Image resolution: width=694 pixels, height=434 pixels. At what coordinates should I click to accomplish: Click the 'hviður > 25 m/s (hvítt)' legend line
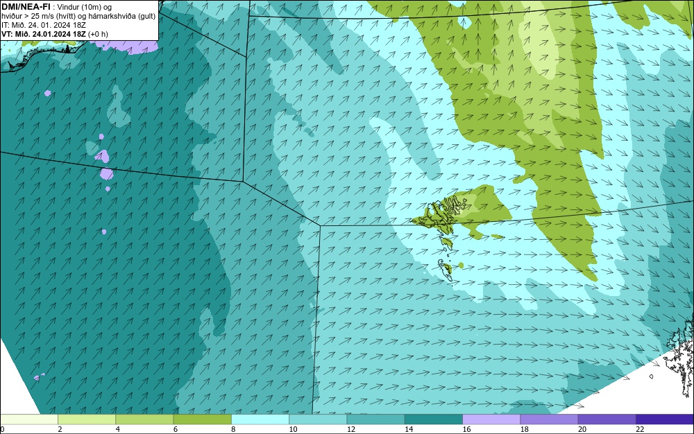79,16
